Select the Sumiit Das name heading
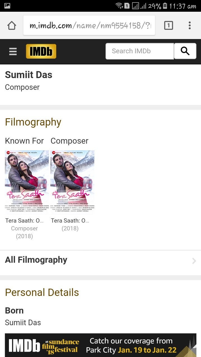The image size is (201, 357). pos(29,75)
